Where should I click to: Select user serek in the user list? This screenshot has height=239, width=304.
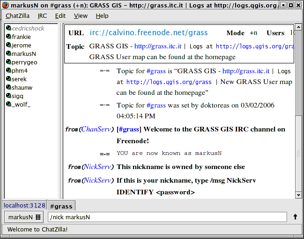pyautogui.click(x=19, y=79)
